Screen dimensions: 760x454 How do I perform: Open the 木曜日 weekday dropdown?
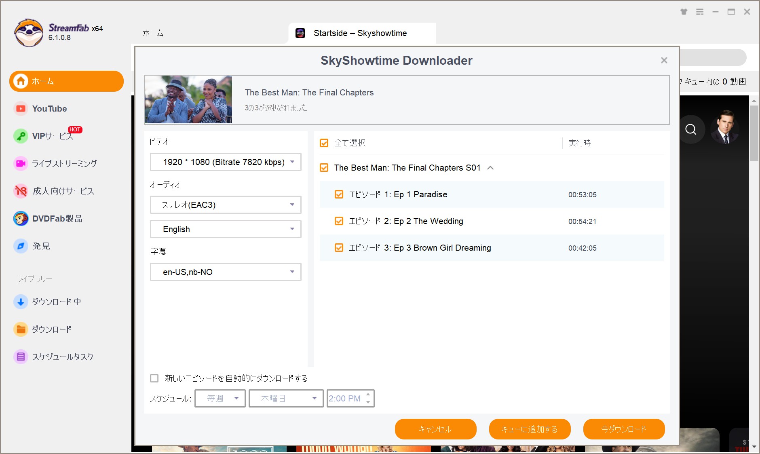[x=286, y=399]
